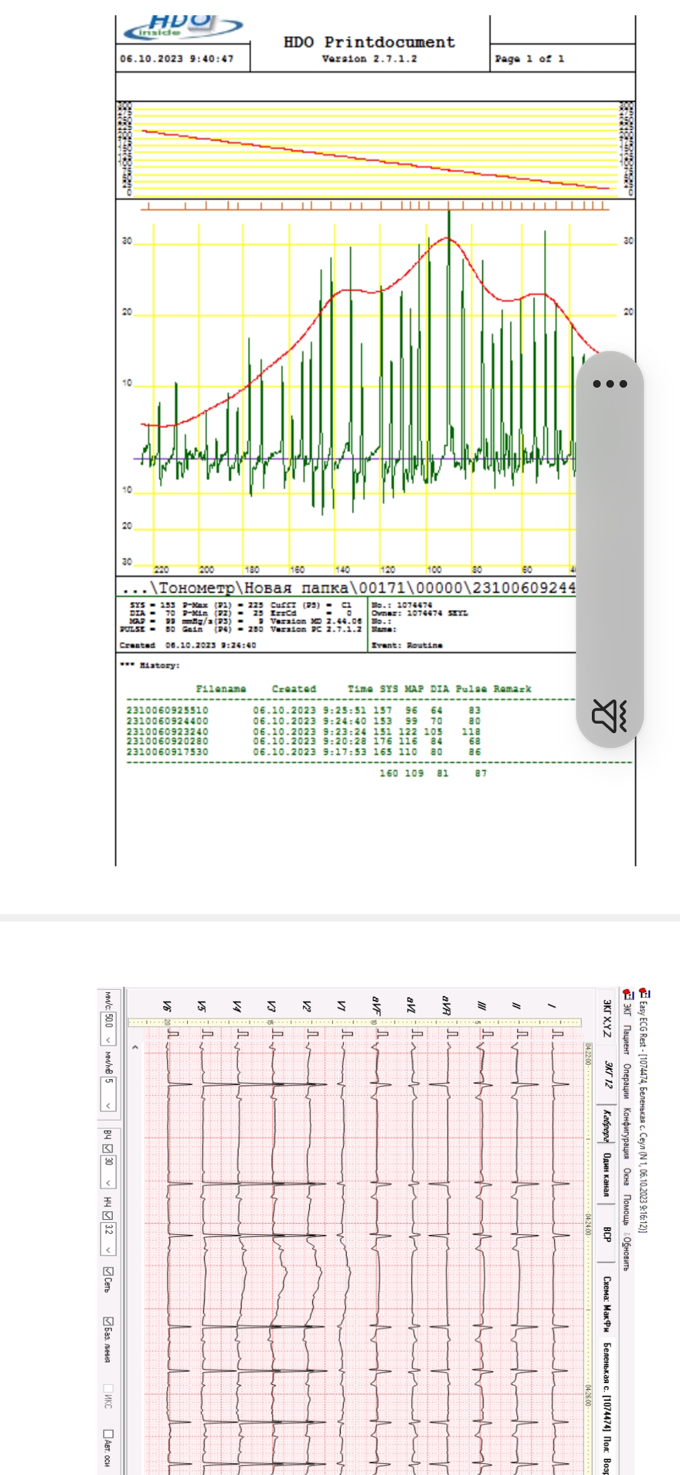The width and height of the screenshot is (680, 1475).
Task: Click the cuff pressure decline chart
Action: pyautogui.click(x=375, y=149)
